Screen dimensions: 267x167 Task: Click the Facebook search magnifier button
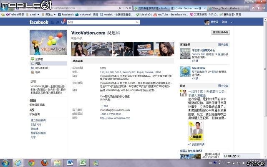tap(137, 22)
